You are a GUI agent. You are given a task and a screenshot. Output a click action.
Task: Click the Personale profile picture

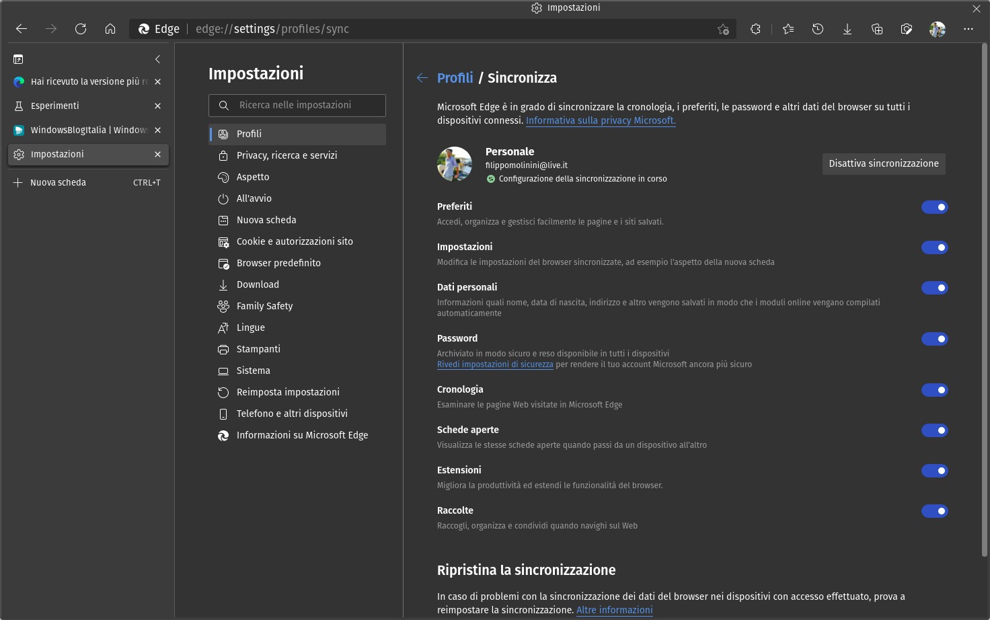pyautogui.click(x=455, y=164)
